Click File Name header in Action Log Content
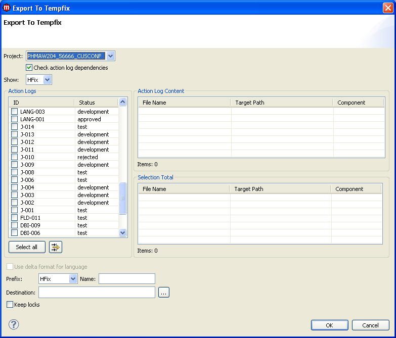 (154, 103)
